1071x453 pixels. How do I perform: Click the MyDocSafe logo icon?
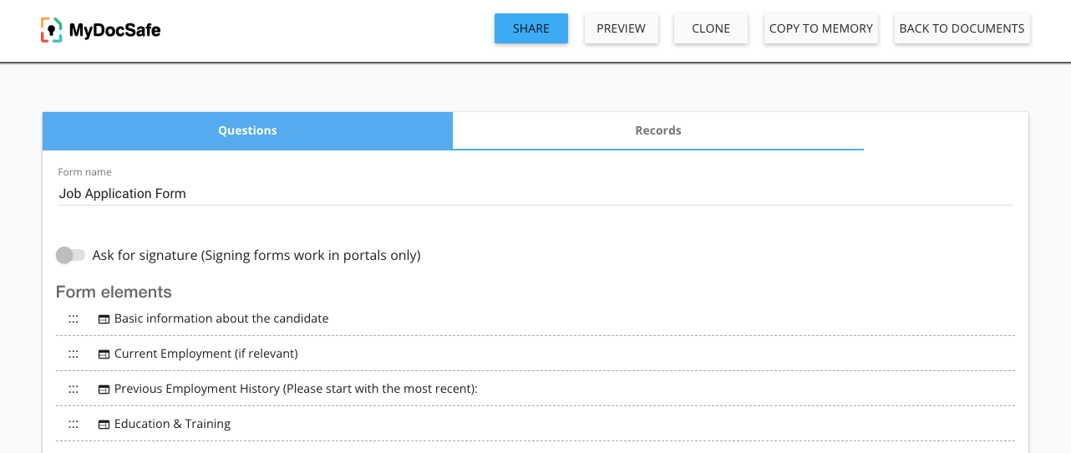tap(51, 29)
